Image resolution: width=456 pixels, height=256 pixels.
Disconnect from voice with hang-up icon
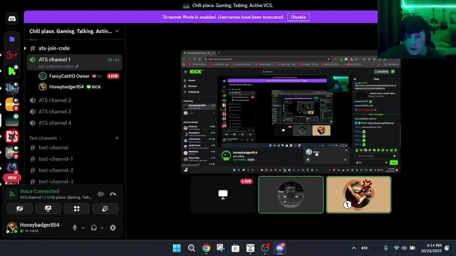pyautogui.click(x=113, y=194)
